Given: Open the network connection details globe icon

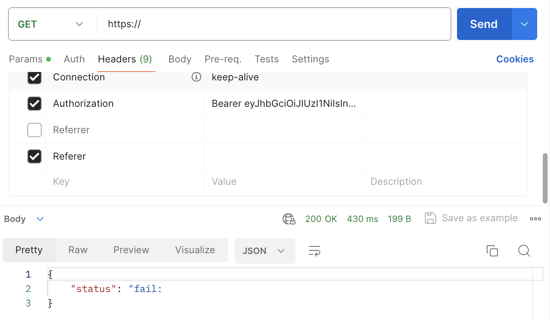Looking at the screenshot, I should point(288,218).
